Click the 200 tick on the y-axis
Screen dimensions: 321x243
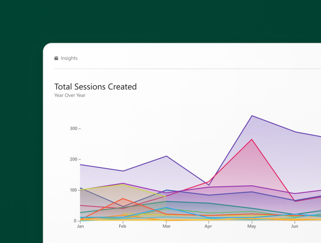point(74,159)
